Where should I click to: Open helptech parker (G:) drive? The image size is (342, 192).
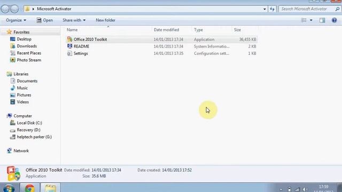(34, 137)
